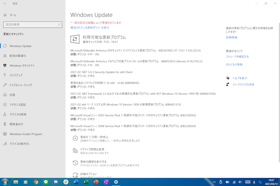Open Windows セキュリティ sidebar item
Image resolution: width=280 pixels, height=186 pixels.
pyautogui.click(x=22, y=65)
